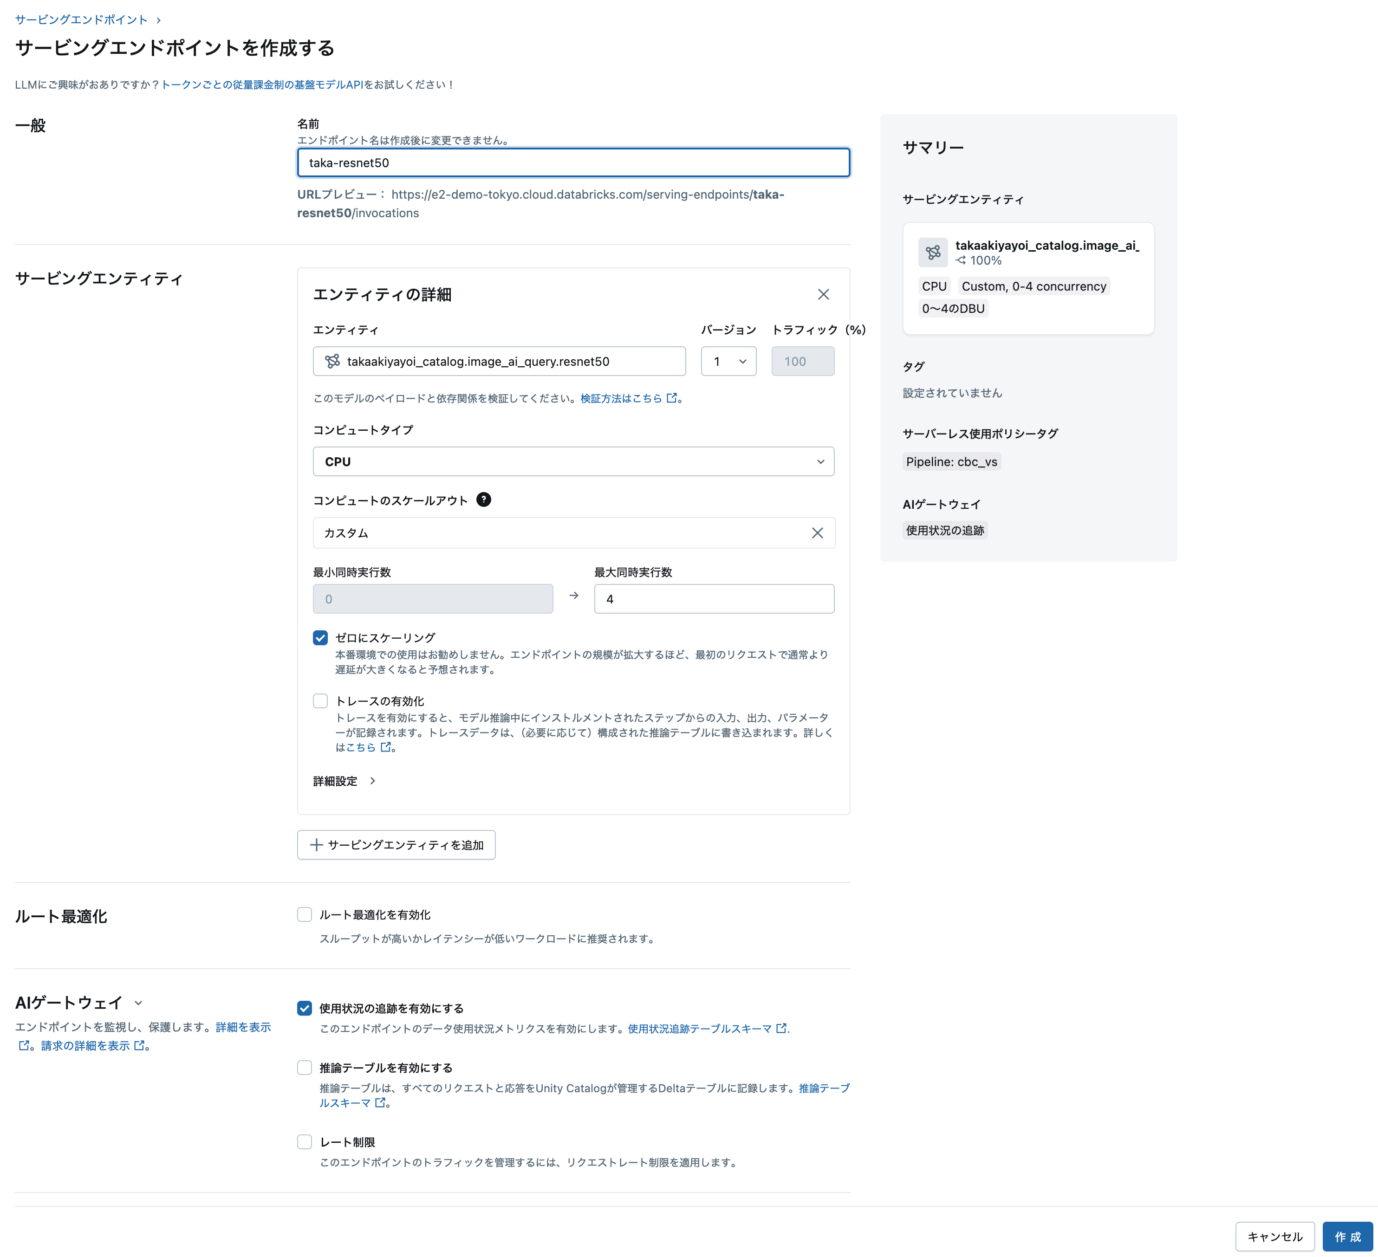Click the model icon inside the entity field
The height and width of the screenshot is (1257, 1378).
333,361
